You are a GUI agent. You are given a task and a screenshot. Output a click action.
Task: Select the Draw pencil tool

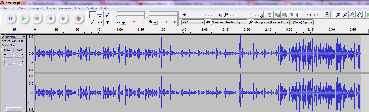point(107,15)
